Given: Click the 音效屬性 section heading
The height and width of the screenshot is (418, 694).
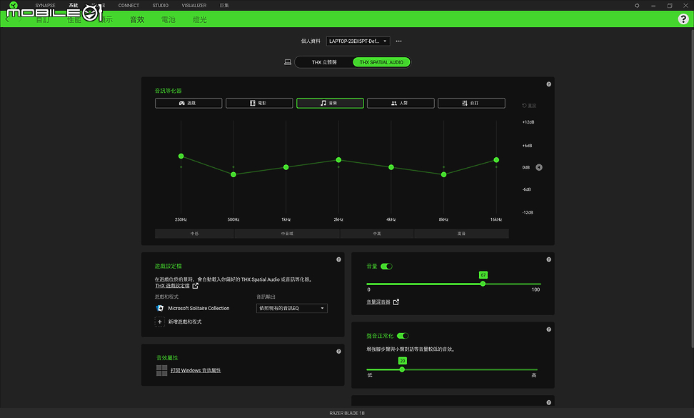Looking at the screenshot, I should pos(167,358).
